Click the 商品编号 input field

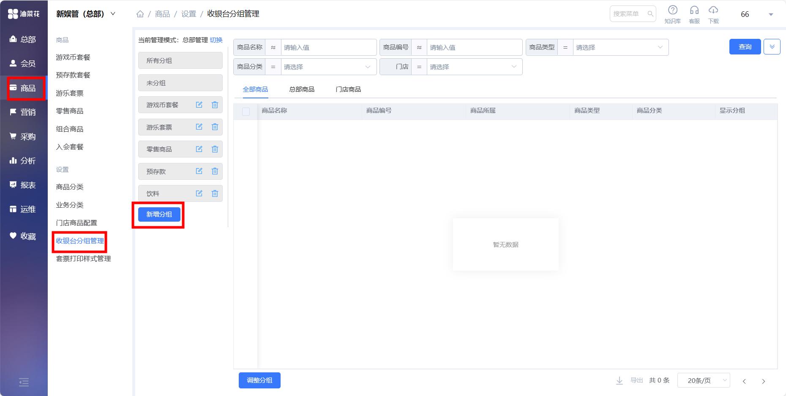click(475, 47)
